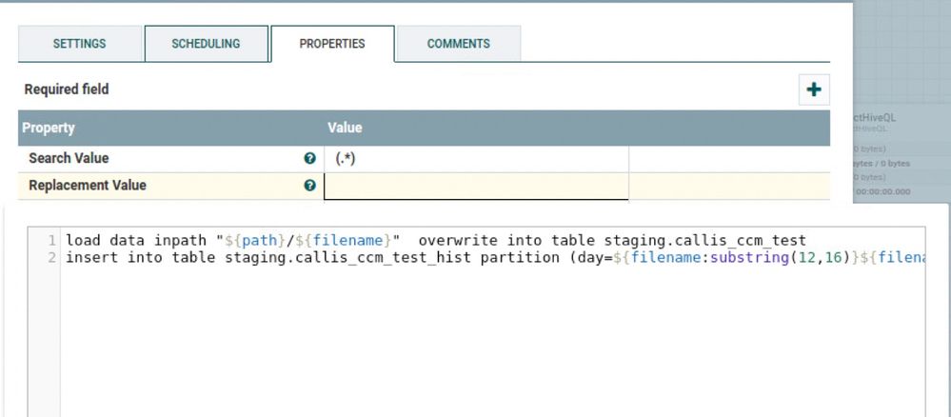Click the Required field label
951x417 pixels.
67,89
